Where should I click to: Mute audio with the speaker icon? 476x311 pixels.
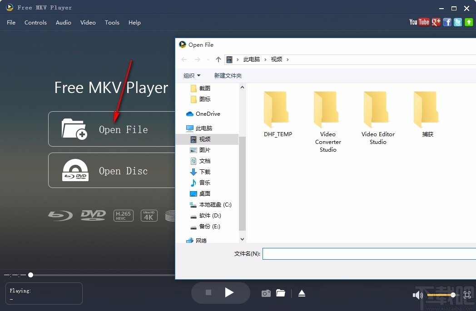(x=418, y=295)
